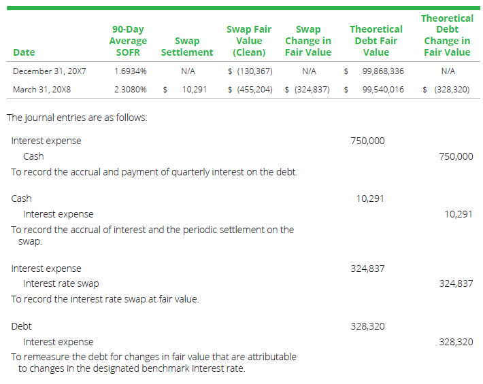Screen dimensions: 483x384
Task: Select the "To record the interest rate swap" description
Action: point(105,299)
